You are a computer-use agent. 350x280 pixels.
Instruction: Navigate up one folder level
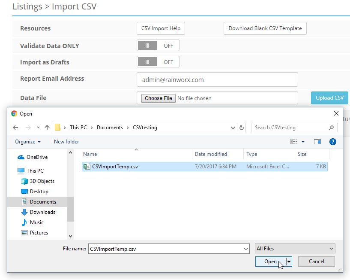(x=47, y=128)
